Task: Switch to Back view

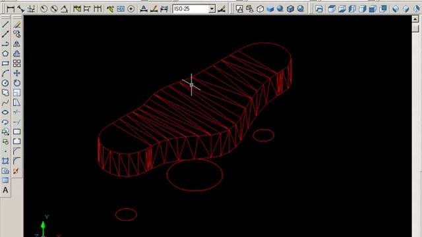Action: click(x=383, y=9)
